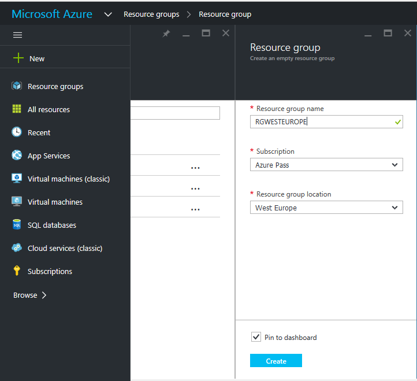Click the Virtual machines (classic) monitor icon
Screen dimensions: 417x381
pyautogui.click(x=17, y=179)
